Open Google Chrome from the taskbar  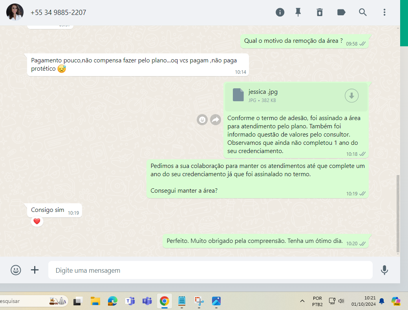click(164, 301)
